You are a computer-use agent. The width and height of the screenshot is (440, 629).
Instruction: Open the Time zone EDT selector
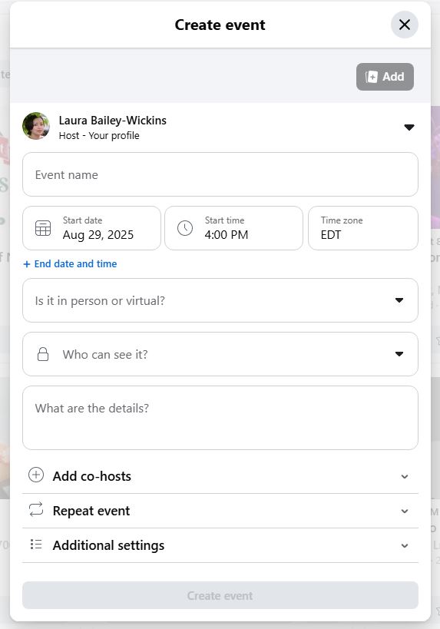[x=363, y=228]
